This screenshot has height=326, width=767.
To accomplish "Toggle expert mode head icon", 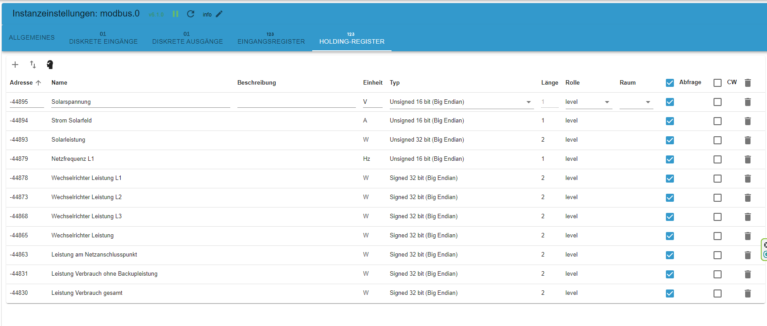I will point(50,65).
